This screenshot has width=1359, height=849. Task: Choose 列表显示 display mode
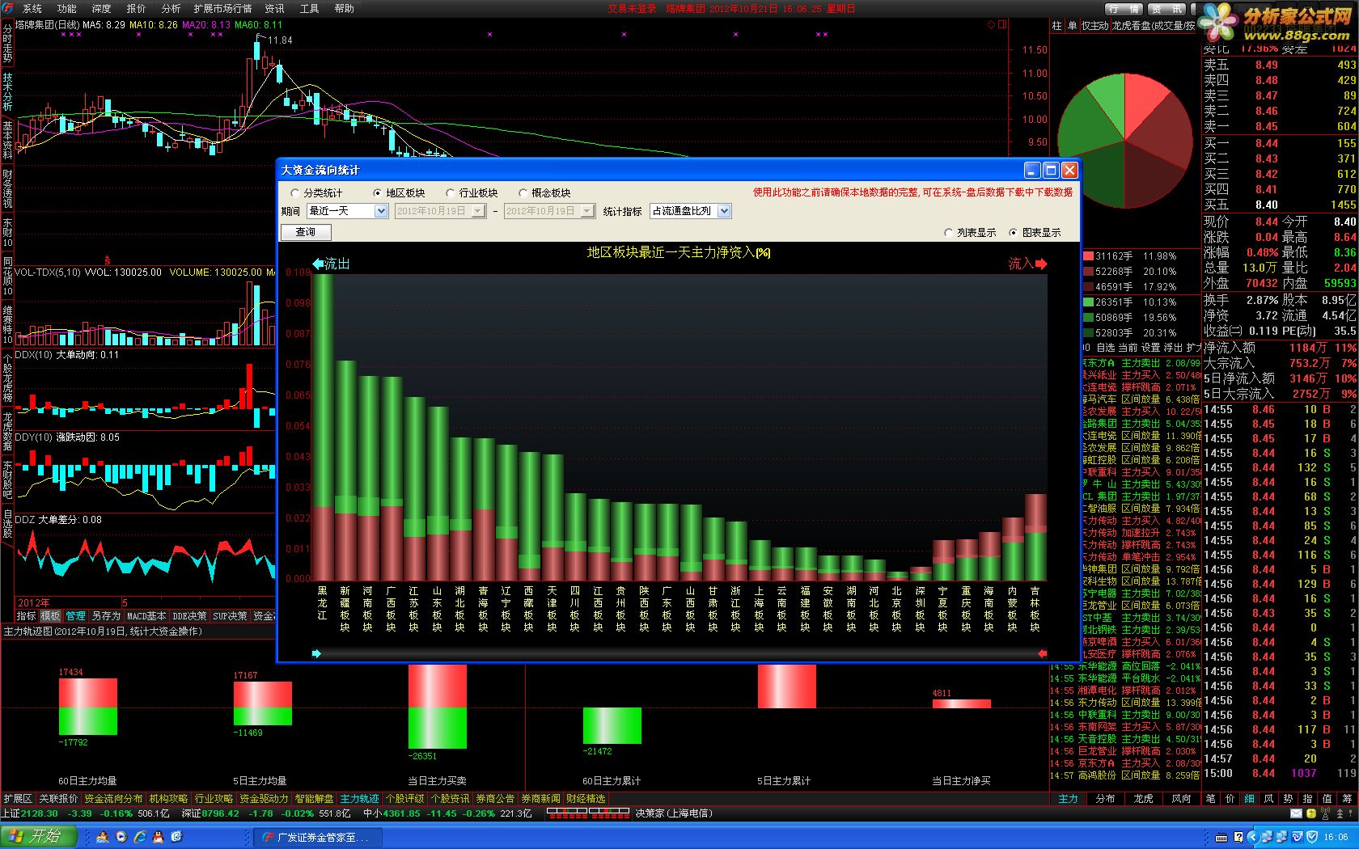click(970, 233)
